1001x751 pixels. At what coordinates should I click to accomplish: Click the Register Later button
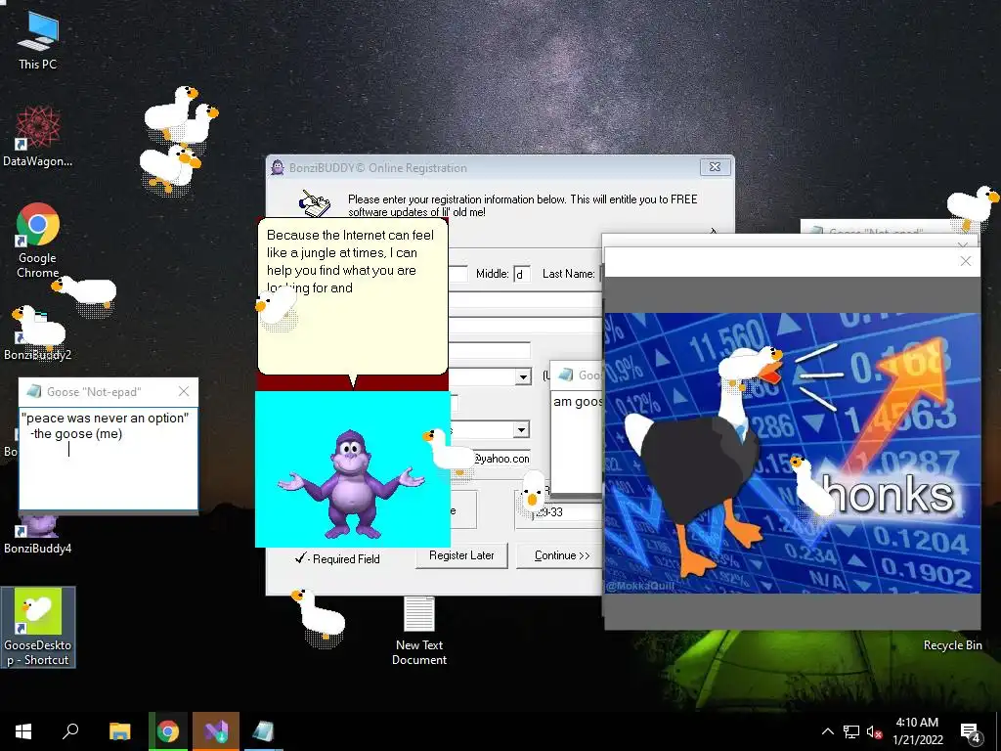(x=461, y=555)
